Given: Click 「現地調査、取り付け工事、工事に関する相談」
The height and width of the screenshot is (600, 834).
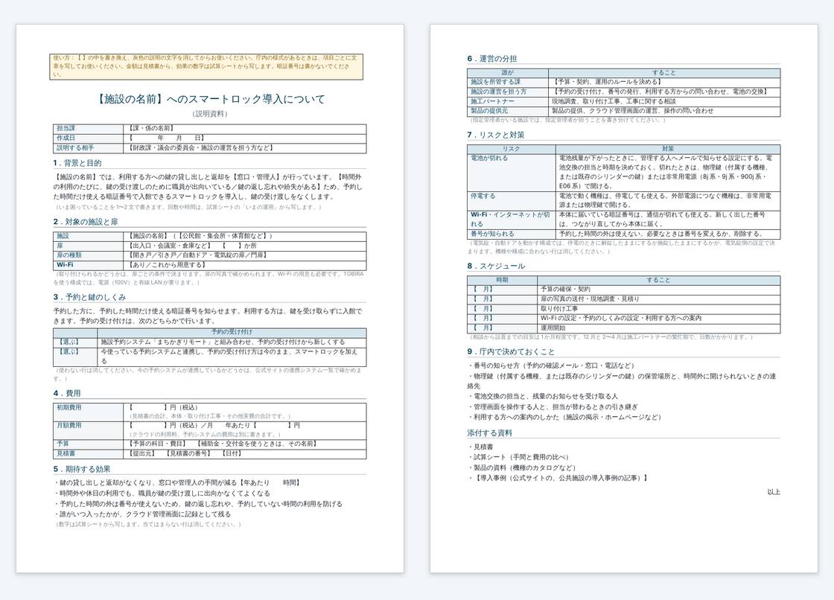Looking at the screenshot, I should point(614,101).
